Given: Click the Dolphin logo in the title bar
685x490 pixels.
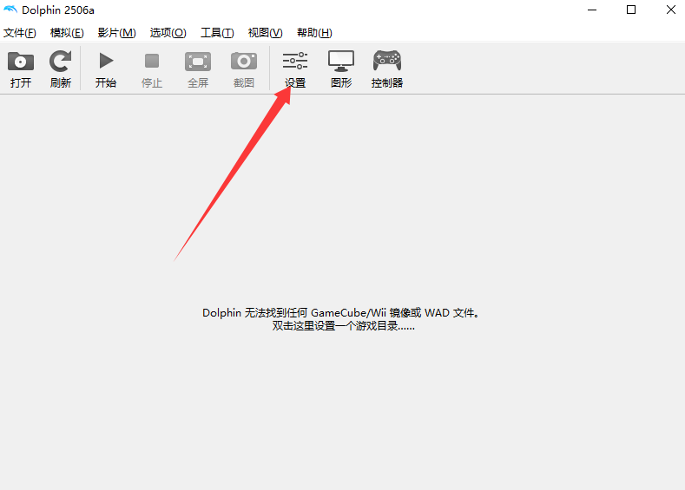Looking at the screenshot, I should tap(10, 10).
